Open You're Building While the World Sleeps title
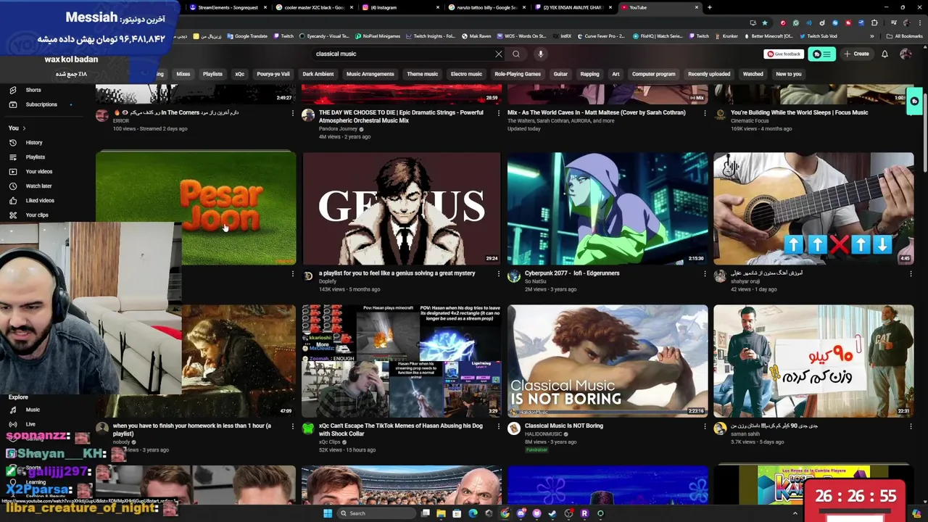This screenshot has width=928, height=522. tap(799, 112)
